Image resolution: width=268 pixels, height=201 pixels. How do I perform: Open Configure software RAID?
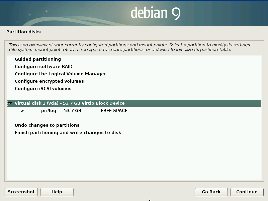pyautogui.click(x=43, y=67)
